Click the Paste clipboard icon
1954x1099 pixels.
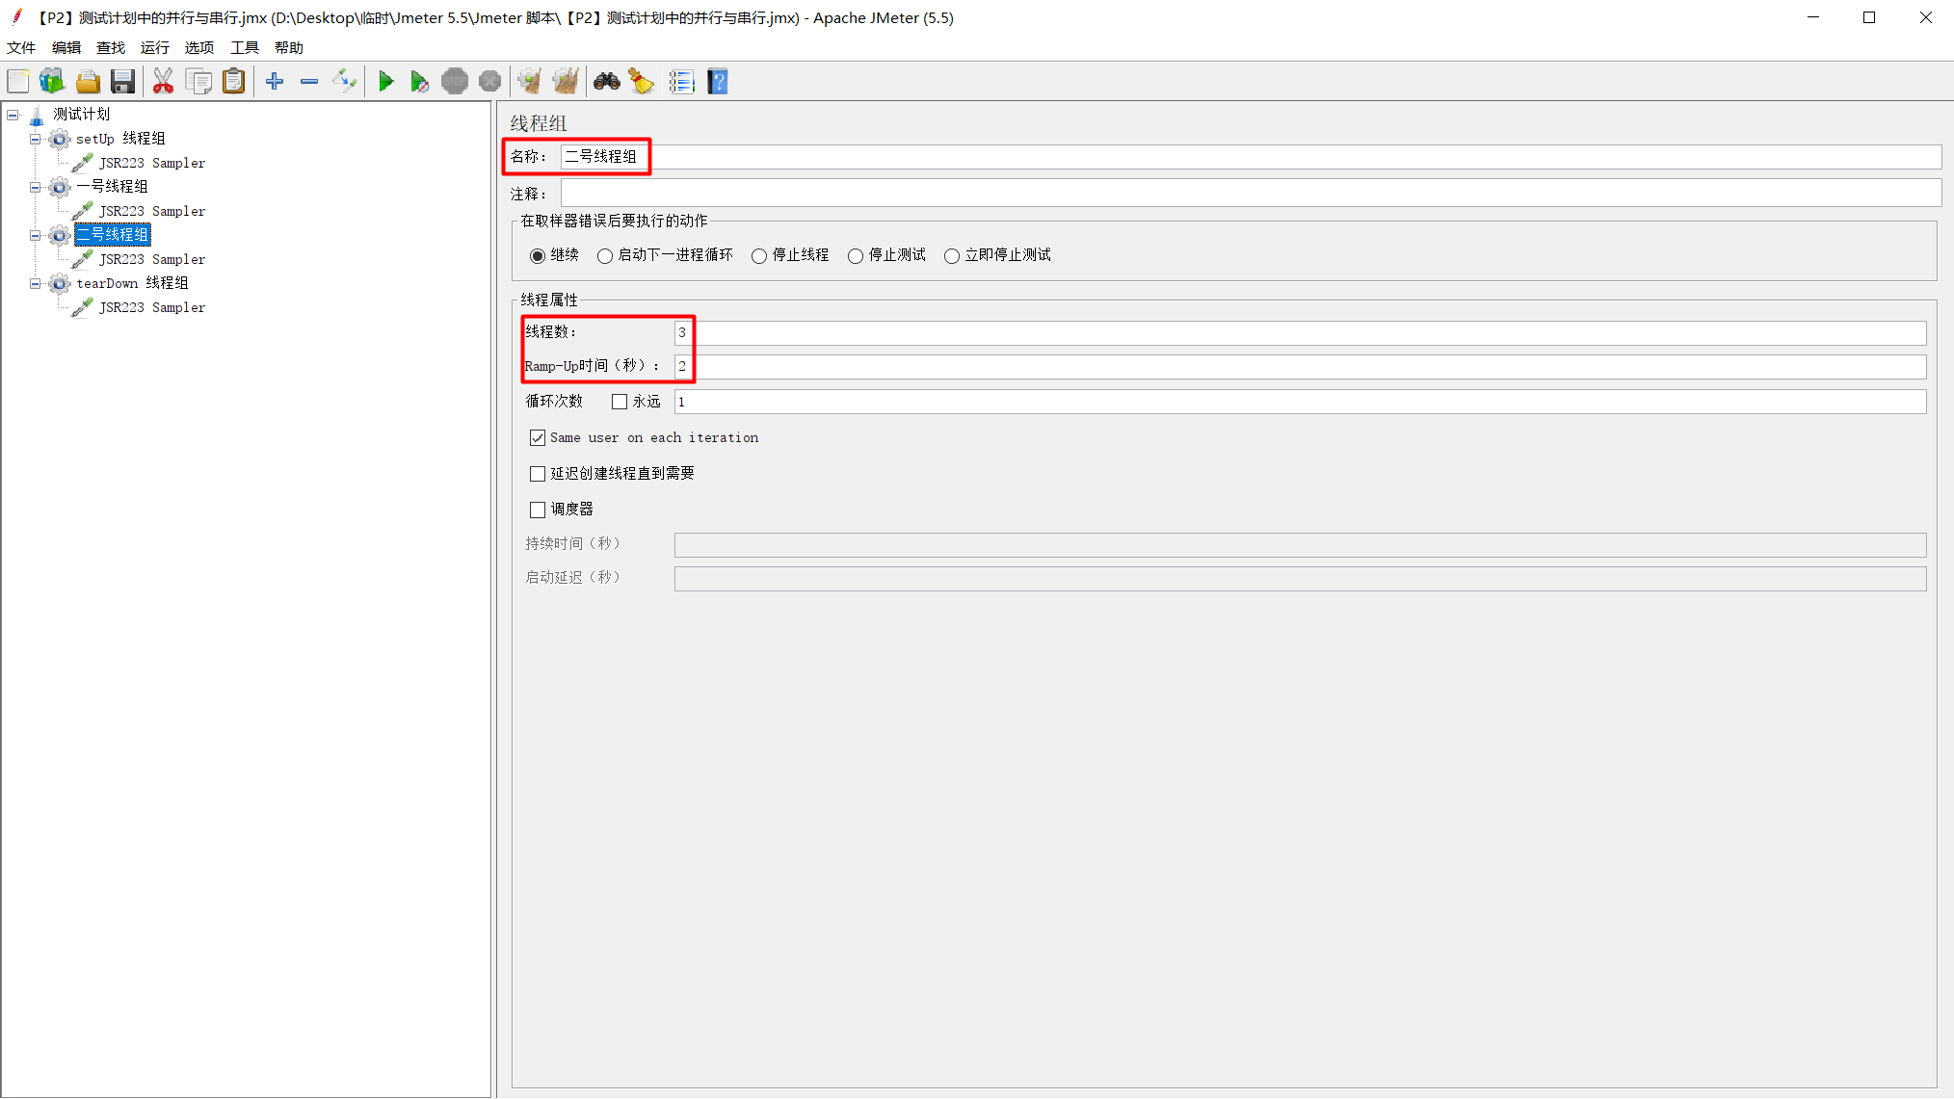click(x=233, y=82)
